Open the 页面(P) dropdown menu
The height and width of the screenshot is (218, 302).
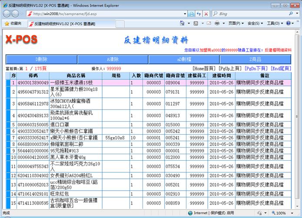point(236,23)
